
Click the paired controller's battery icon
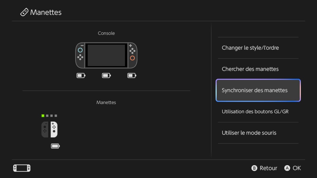click(x=55, y=146)
